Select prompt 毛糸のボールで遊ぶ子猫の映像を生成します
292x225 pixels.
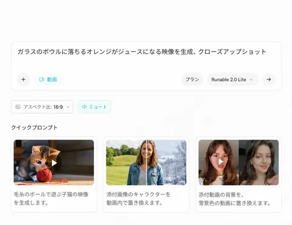[51, 198]
